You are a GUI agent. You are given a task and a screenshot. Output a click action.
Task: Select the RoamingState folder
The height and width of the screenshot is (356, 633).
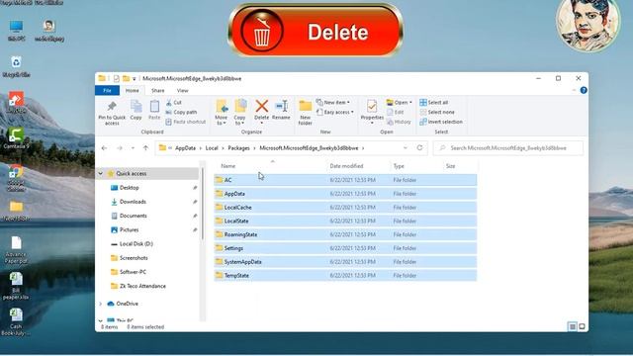tap(345, 234)
